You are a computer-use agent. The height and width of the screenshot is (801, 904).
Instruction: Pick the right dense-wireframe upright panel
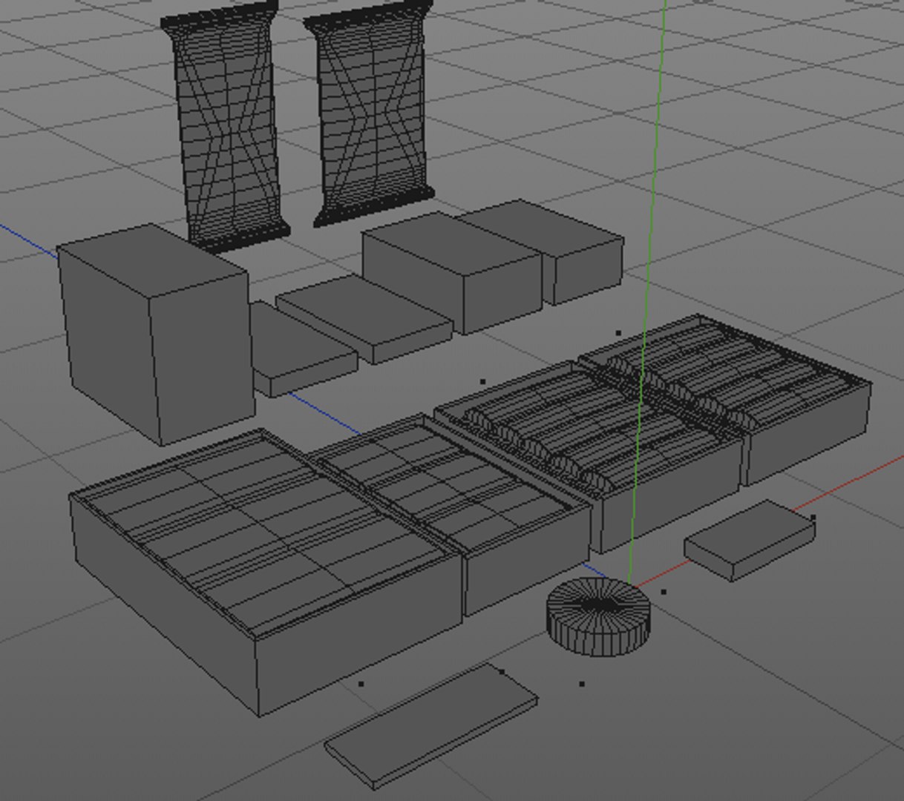[370, 113]
